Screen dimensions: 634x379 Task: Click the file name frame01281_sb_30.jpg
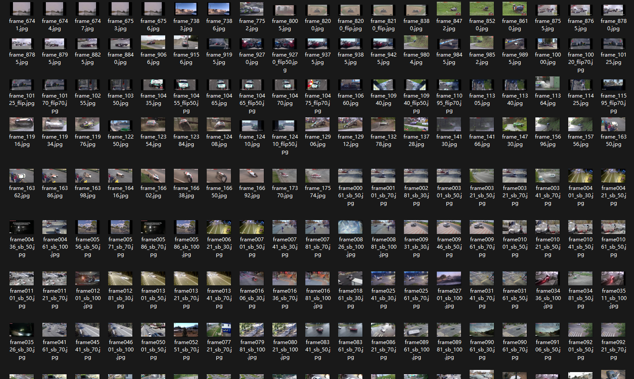pyautogui.click(x=120, y=298)
